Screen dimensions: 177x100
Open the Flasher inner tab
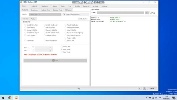point(33,19)
